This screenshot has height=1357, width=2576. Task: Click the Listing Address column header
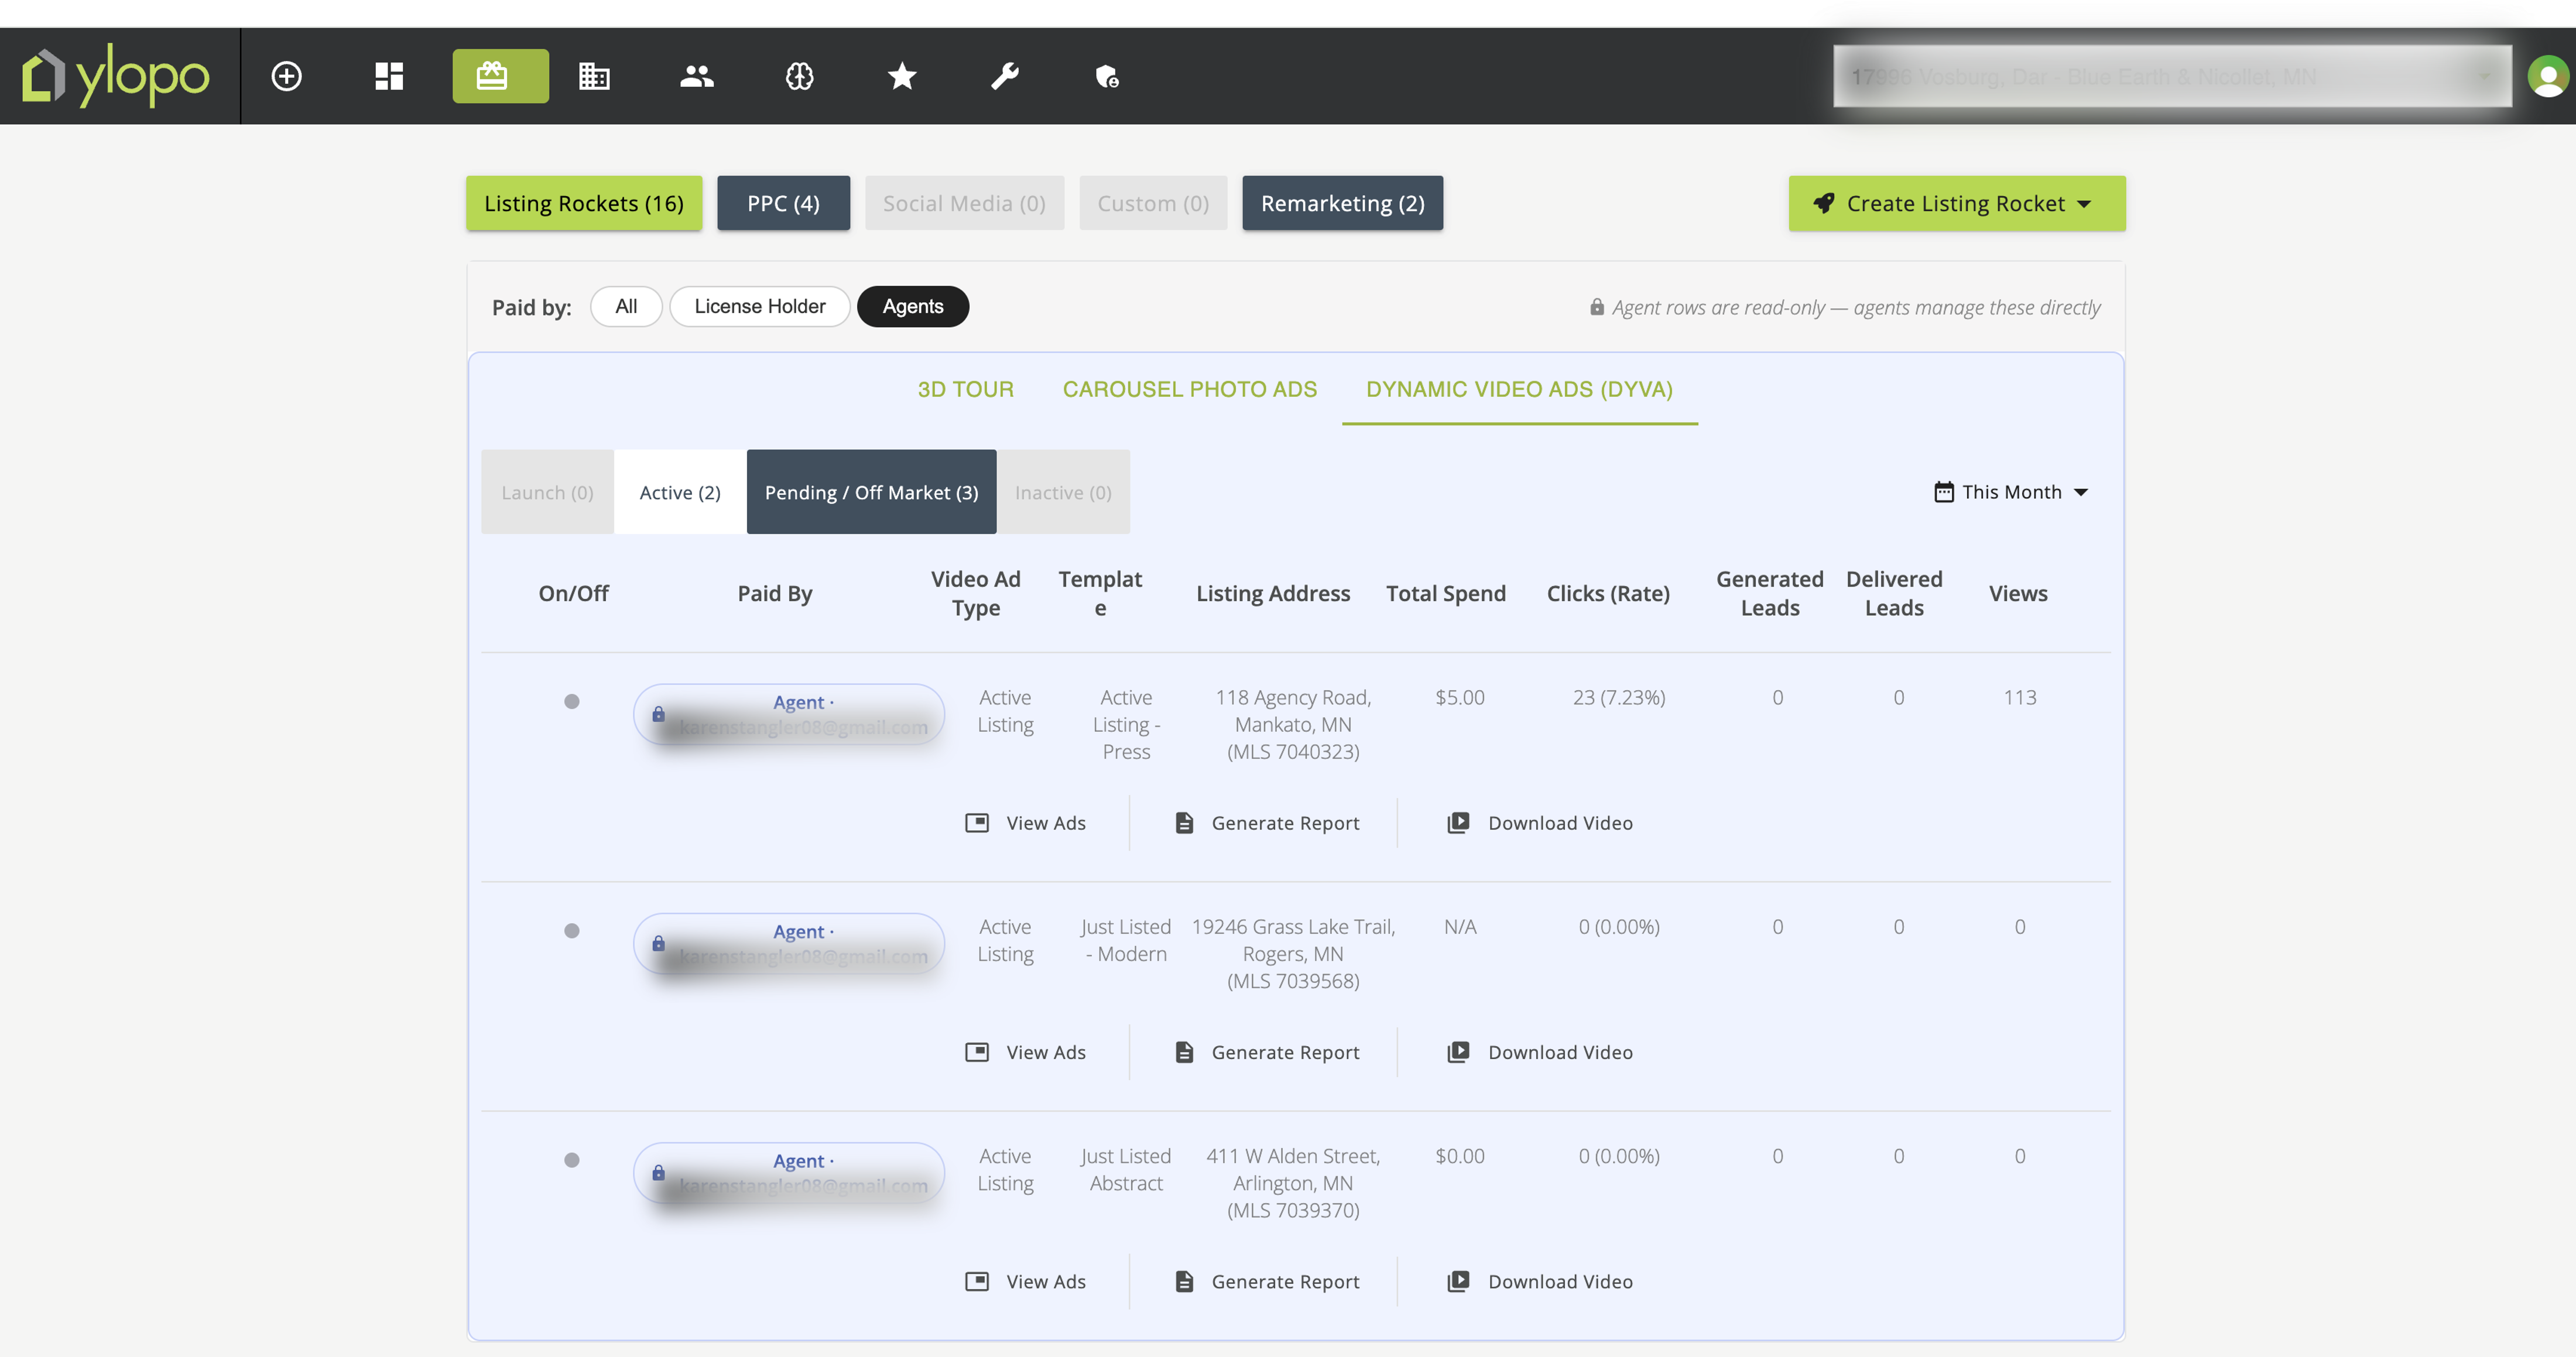tap(1273, 593)
